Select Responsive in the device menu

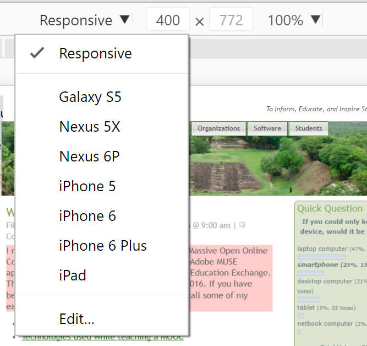(102, 53)
